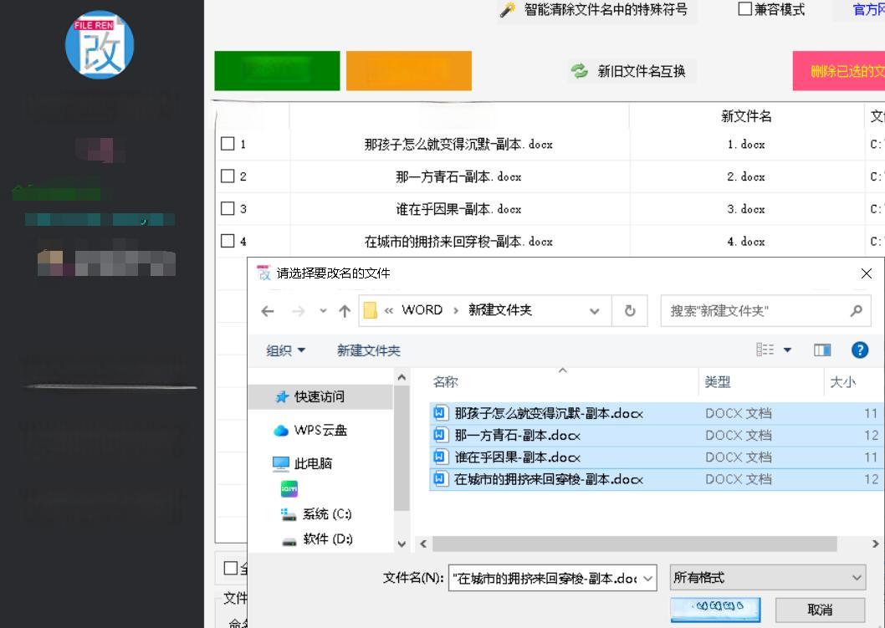
Task: Click the 智能清除文件名中的特殊符号 wand icon
Action: (x=508, y=10)
